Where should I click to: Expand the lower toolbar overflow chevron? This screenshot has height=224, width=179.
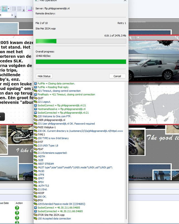click(16, 17)
